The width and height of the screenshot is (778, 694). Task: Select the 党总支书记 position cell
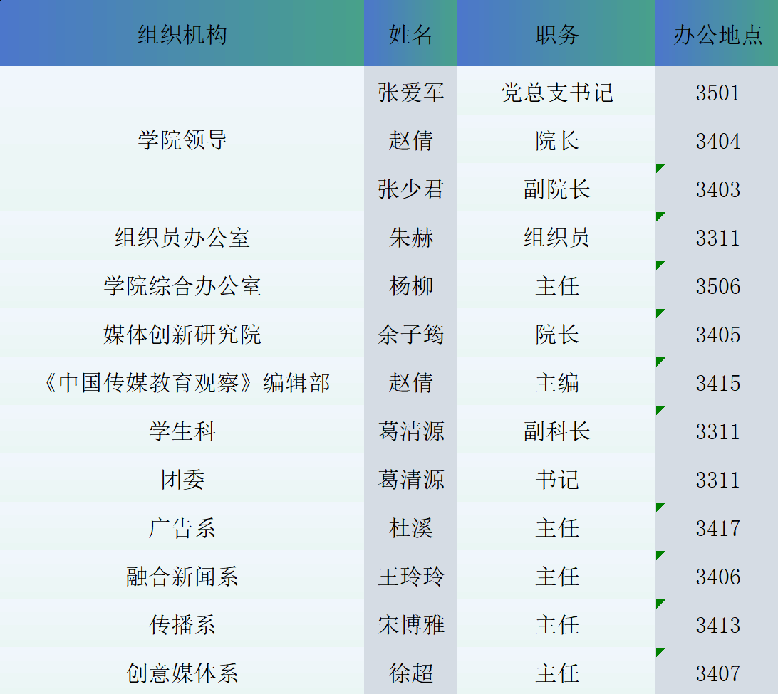tap(556, 93)
